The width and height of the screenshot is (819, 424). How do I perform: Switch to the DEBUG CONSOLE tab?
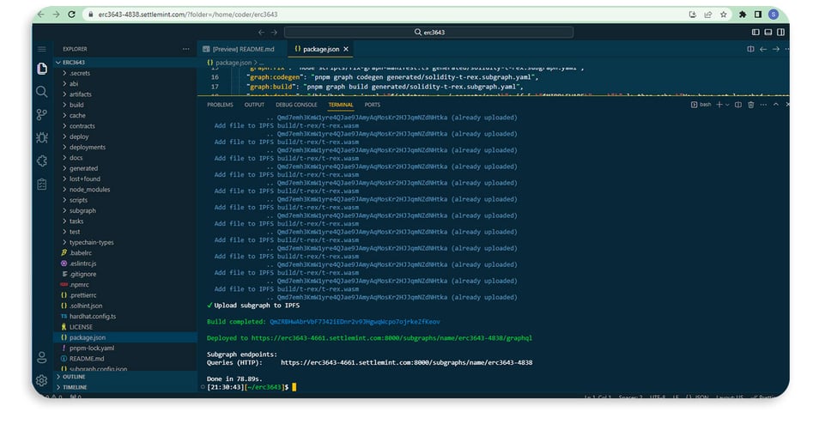point(296,105)
